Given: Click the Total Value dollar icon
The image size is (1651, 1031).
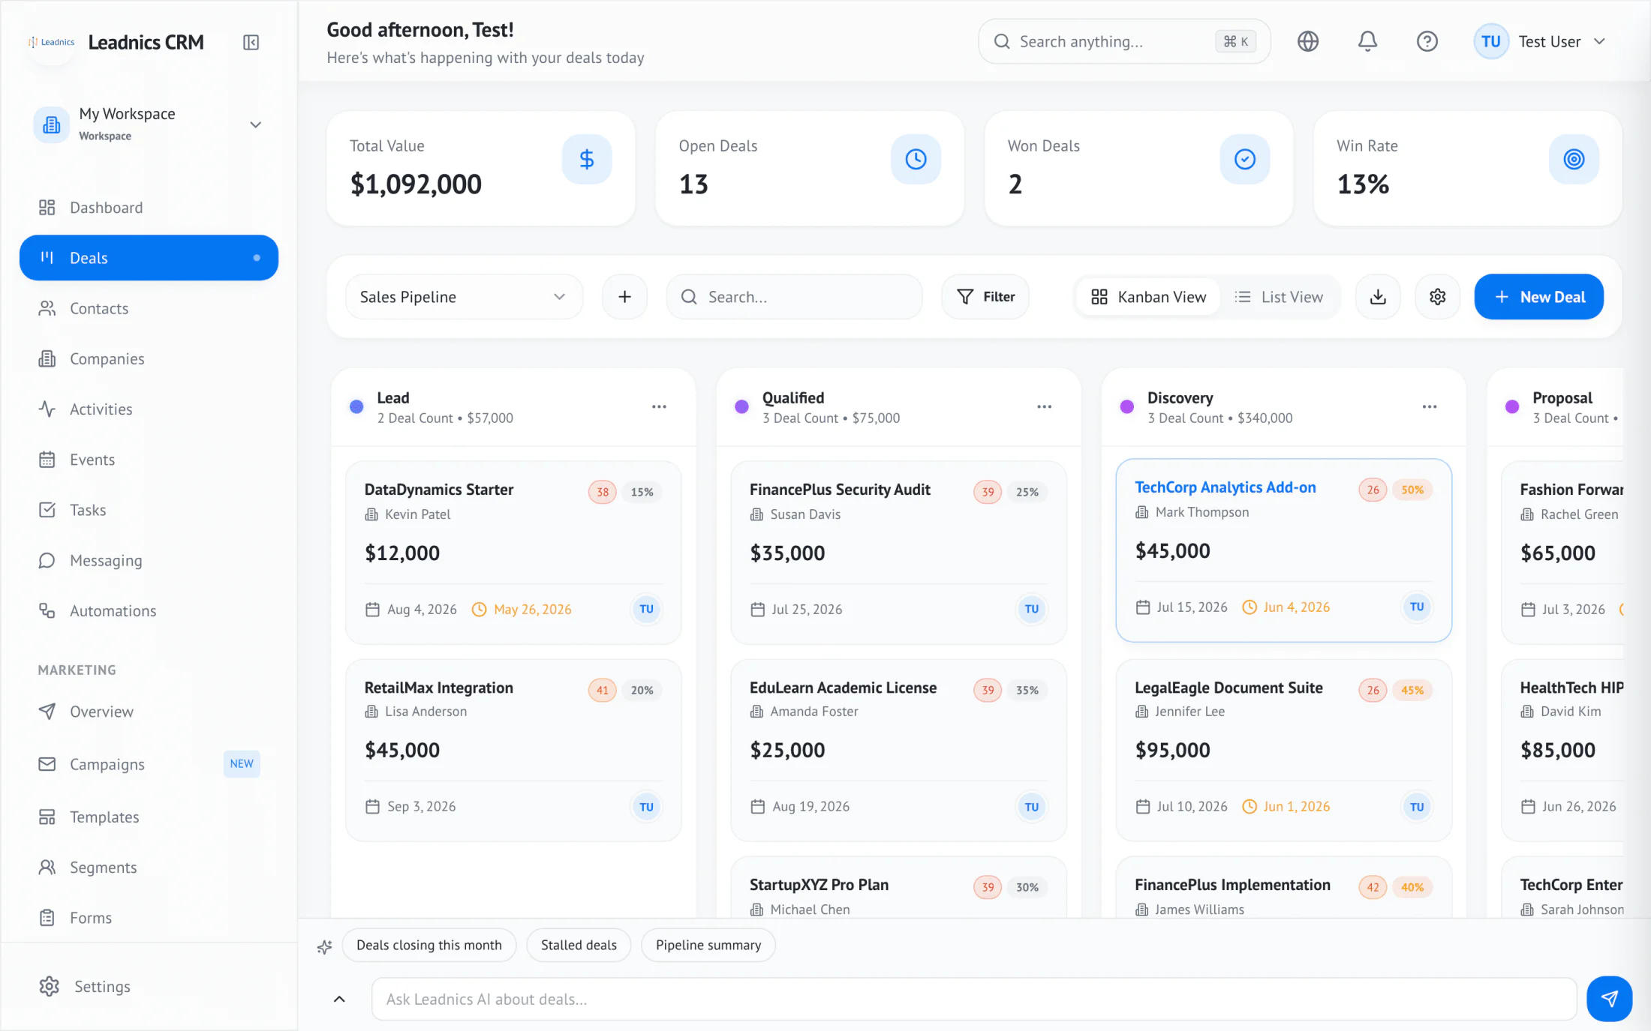Looking at the screenshot, I should coord(587,159).
